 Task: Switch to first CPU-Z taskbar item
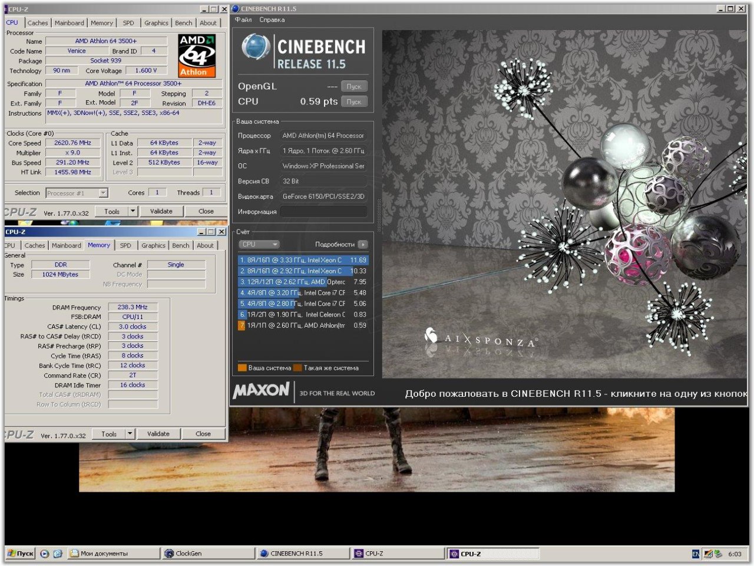(398, 554)
